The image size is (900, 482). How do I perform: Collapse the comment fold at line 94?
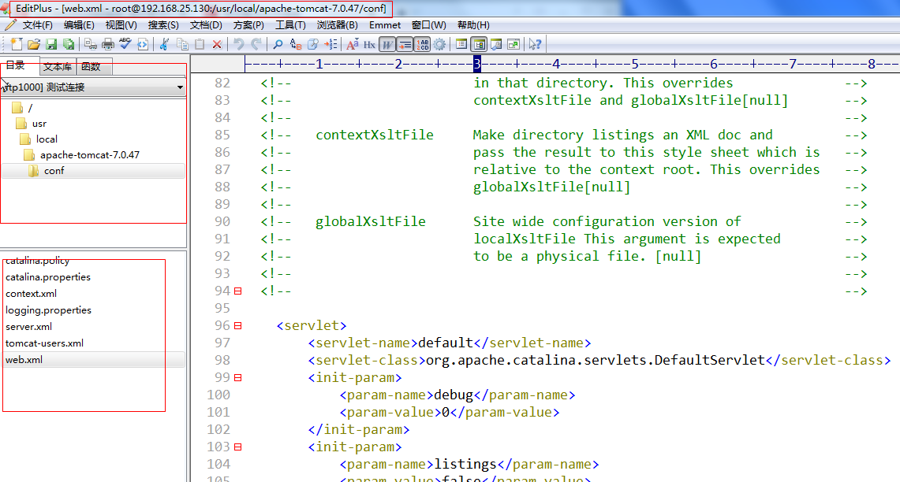coord(237,291)
